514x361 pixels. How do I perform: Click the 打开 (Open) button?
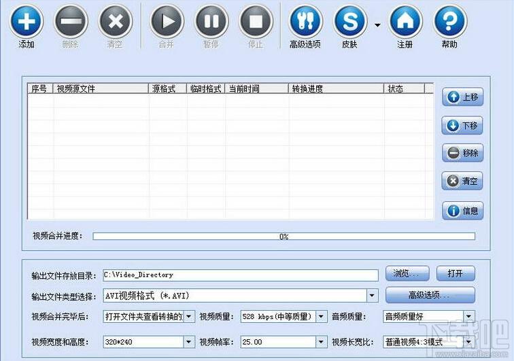(456, 273)
